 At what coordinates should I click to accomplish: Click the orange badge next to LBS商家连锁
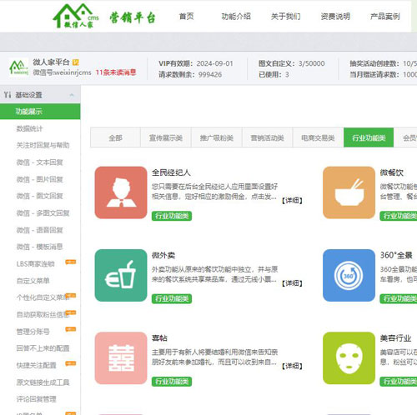coord(71,262)
